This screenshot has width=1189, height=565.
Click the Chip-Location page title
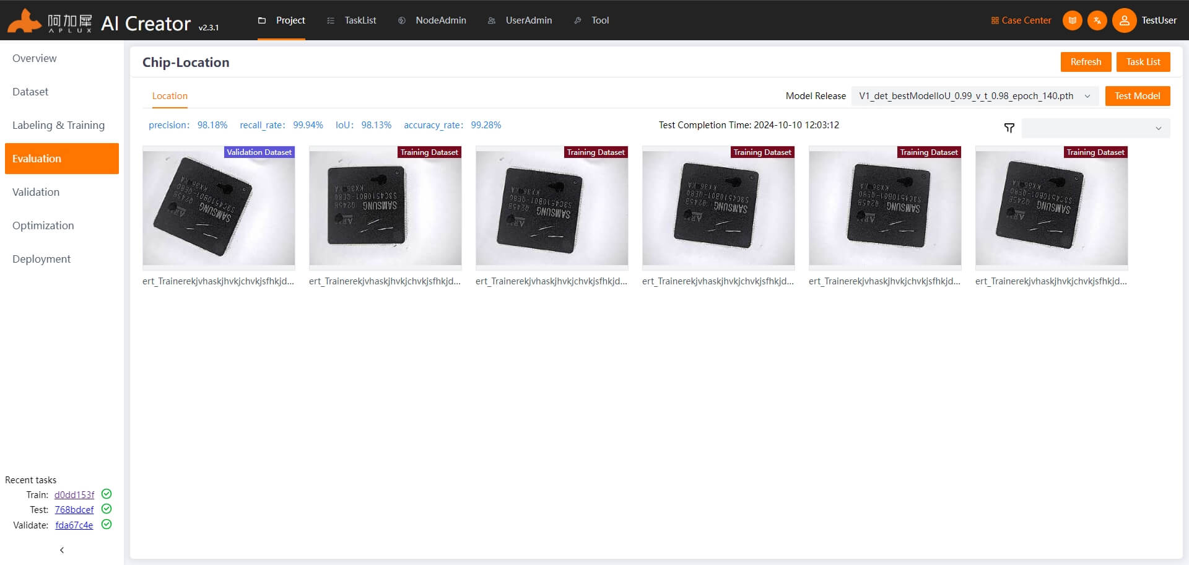click(x=186, y=63)
